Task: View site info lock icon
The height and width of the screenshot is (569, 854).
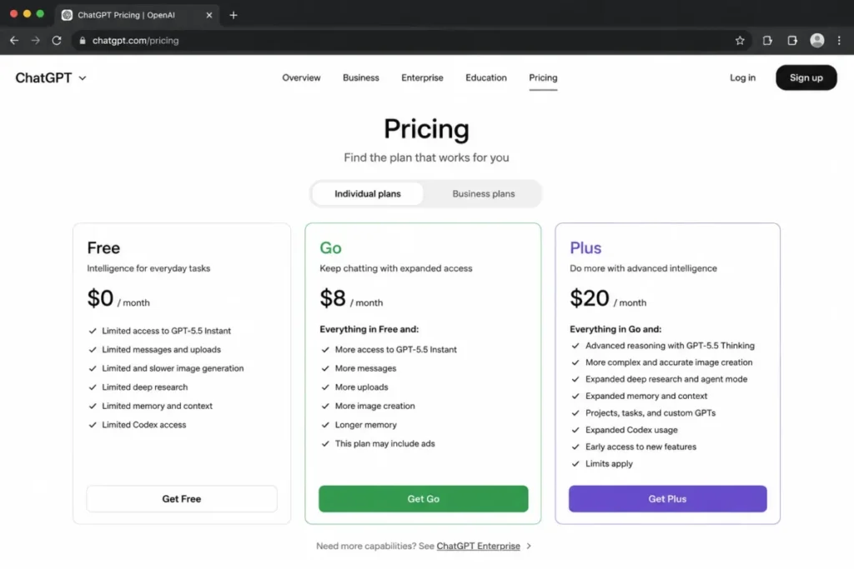Action: tap(83, 40)
